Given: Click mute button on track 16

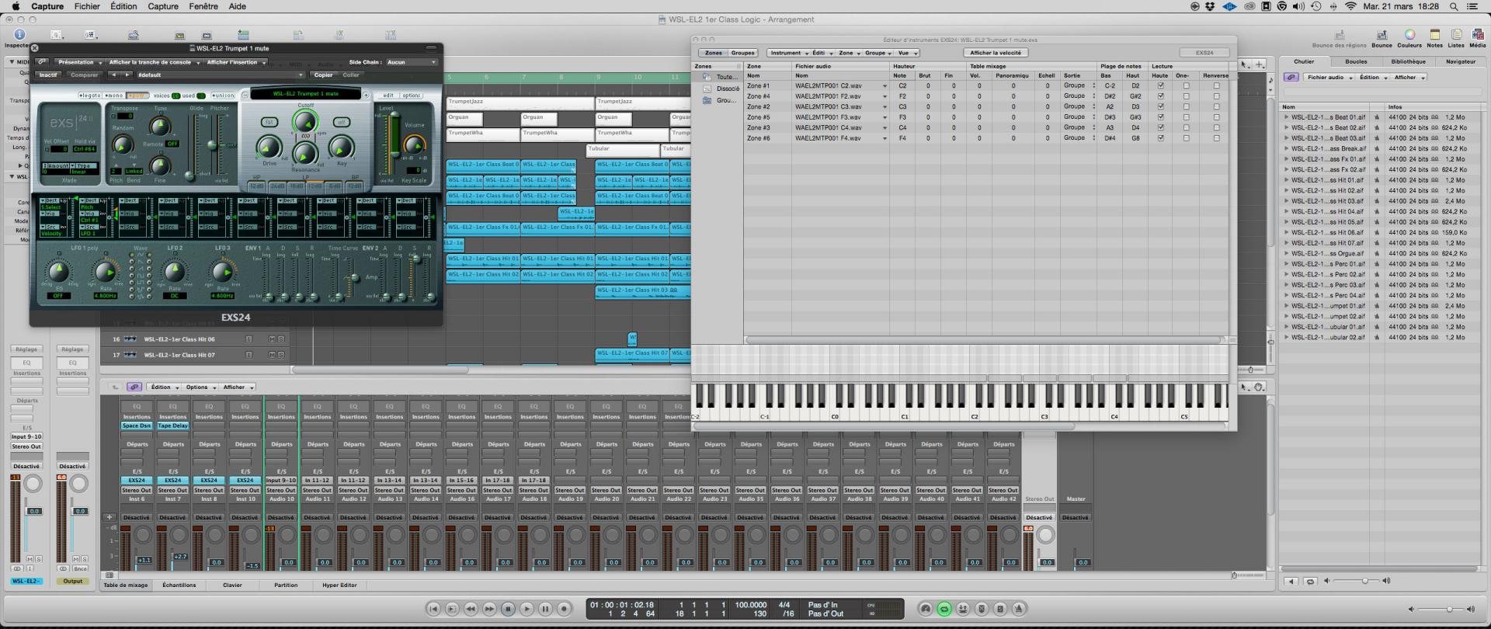Looking at the screenshot, I should click(272, 339).
